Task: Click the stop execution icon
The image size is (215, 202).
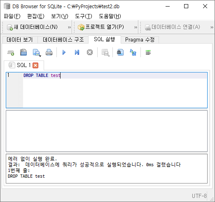Action: [90, 52]
